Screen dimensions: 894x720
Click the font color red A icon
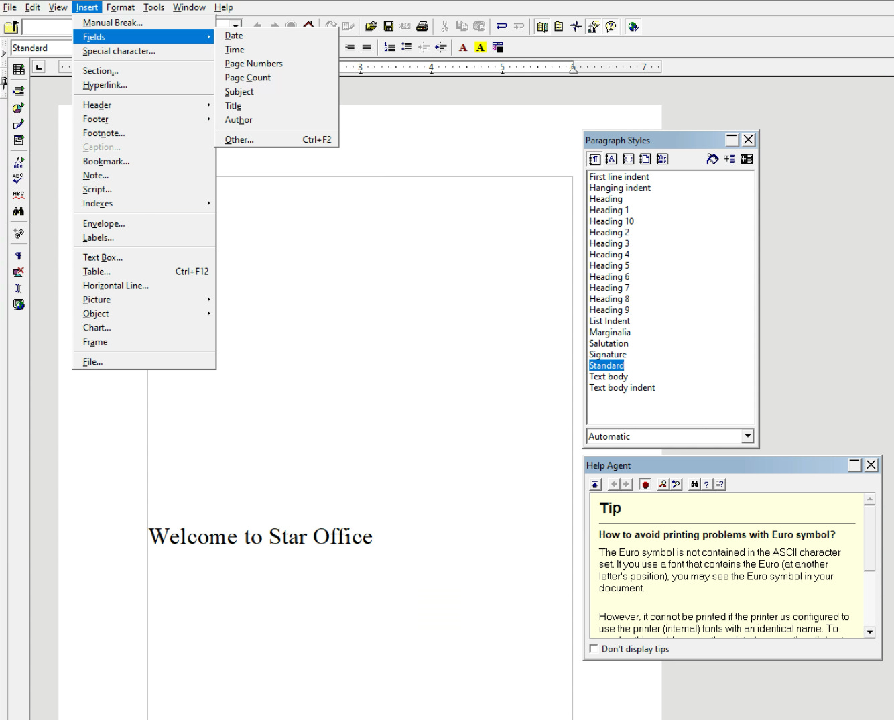[463, 47]
